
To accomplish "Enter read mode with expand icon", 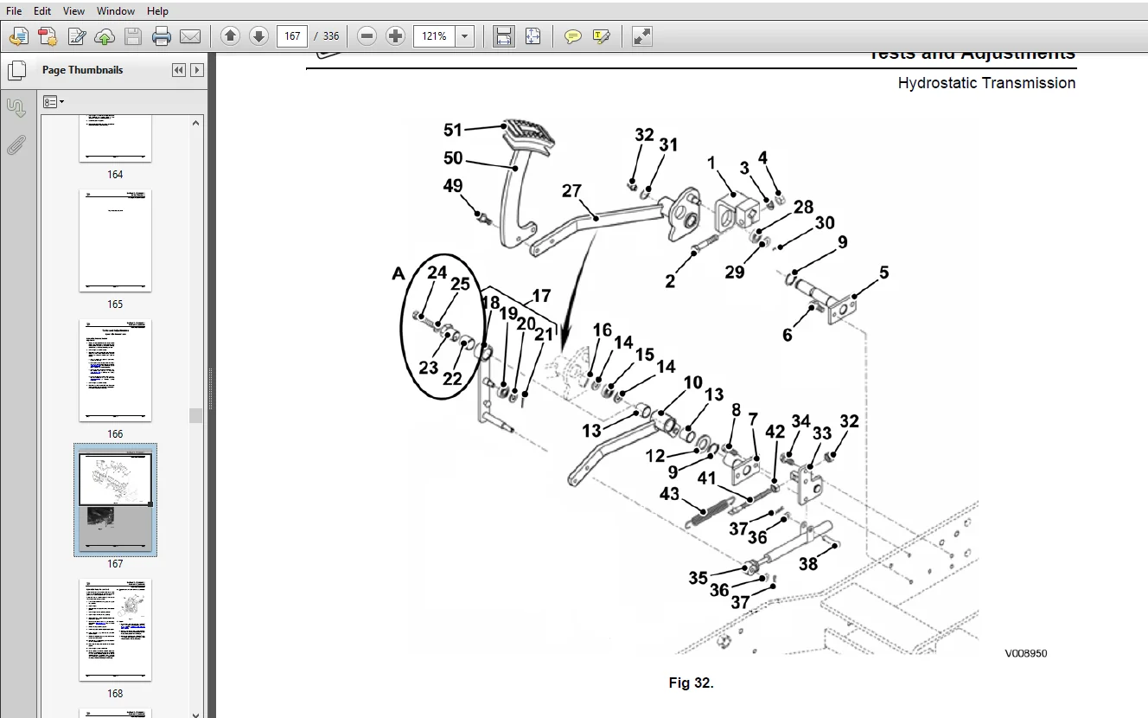I will tap(641, 36).
